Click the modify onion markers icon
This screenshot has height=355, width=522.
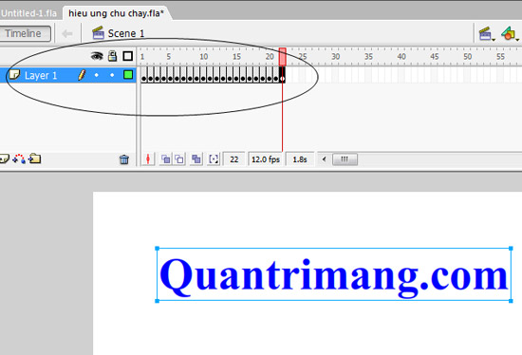click(214, 159)
